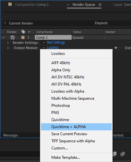Image resolution: width=131 pixels, height=162 pixels.
Task: Open the Render Queue panel menu icon
Action: [100, 5]
